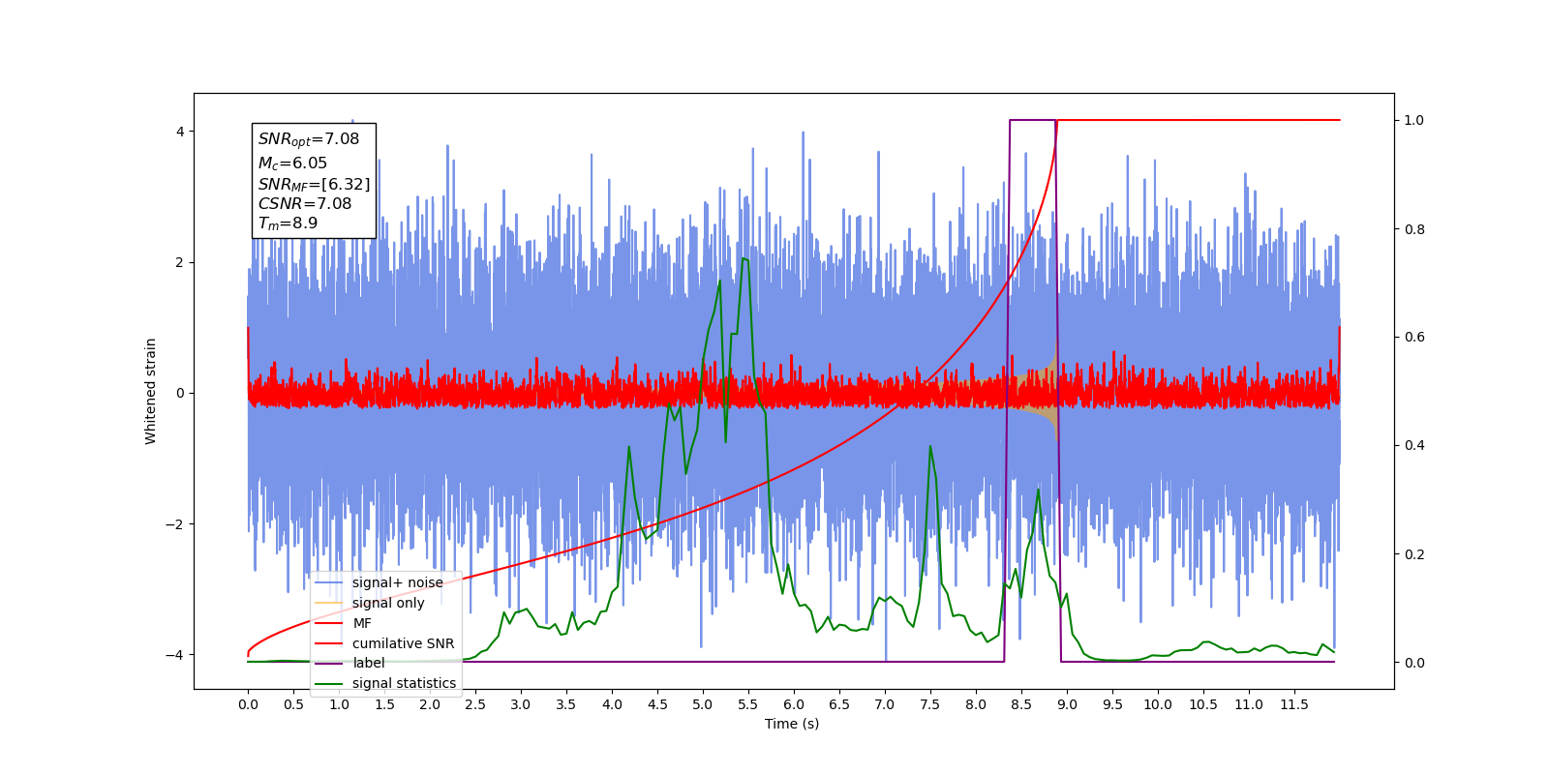Click the SNRMF=[6.32] annotation text

pos(314,184)
